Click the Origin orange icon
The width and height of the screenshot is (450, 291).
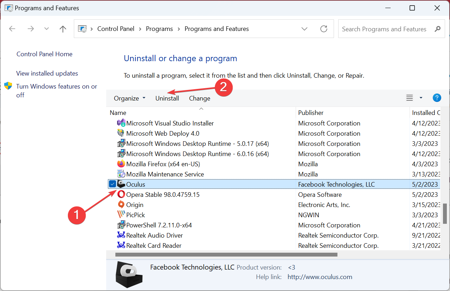[121, 205]
